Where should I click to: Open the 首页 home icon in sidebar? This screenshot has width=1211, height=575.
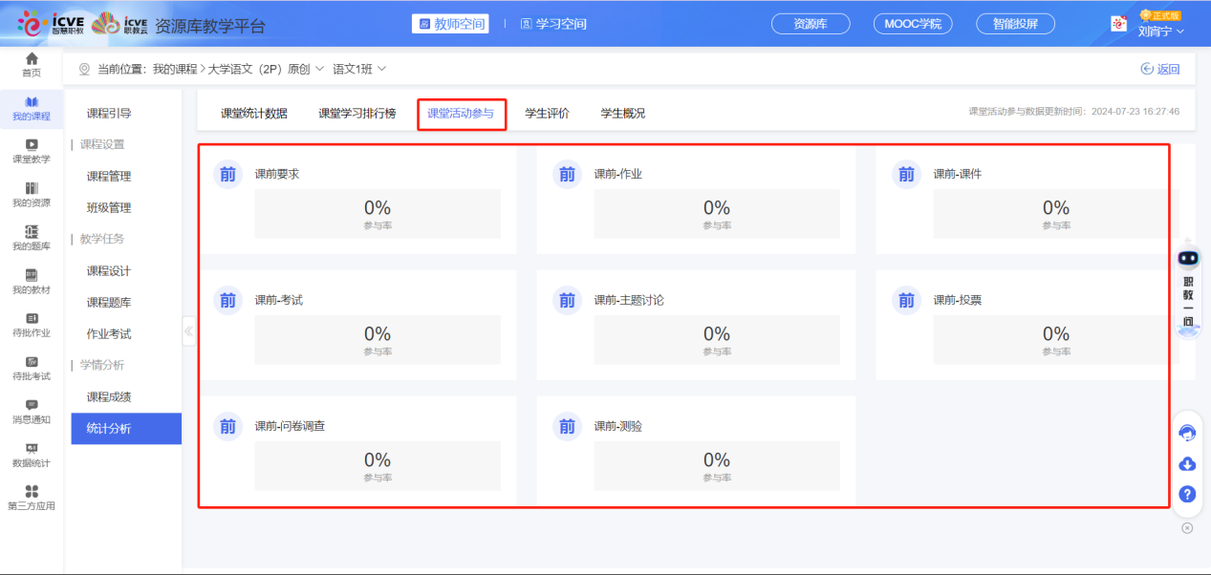click(31, 66)
